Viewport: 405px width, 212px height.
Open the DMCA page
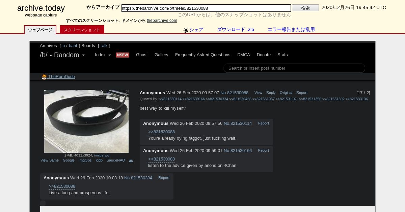tap(244, 55)
